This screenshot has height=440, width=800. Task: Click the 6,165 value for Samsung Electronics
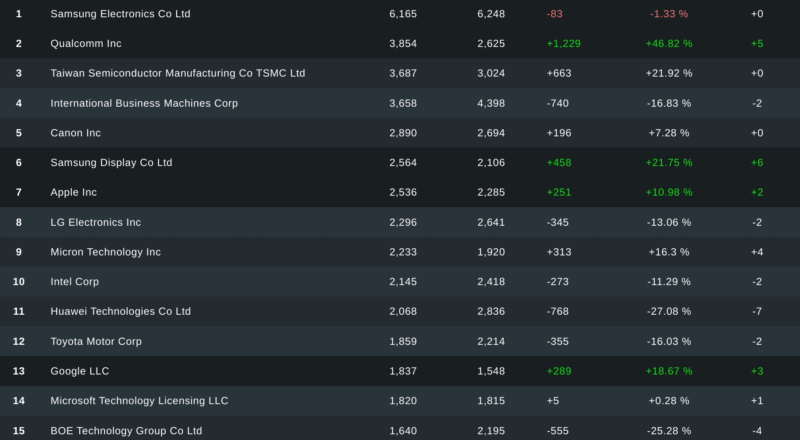(403, 14)
